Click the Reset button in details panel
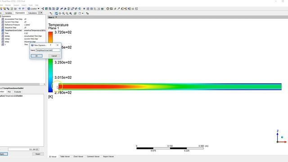 tap(38, 154)
